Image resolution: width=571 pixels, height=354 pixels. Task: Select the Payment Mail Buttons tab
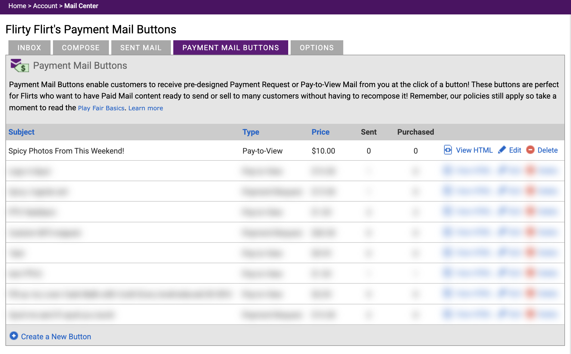coord(230,47)
